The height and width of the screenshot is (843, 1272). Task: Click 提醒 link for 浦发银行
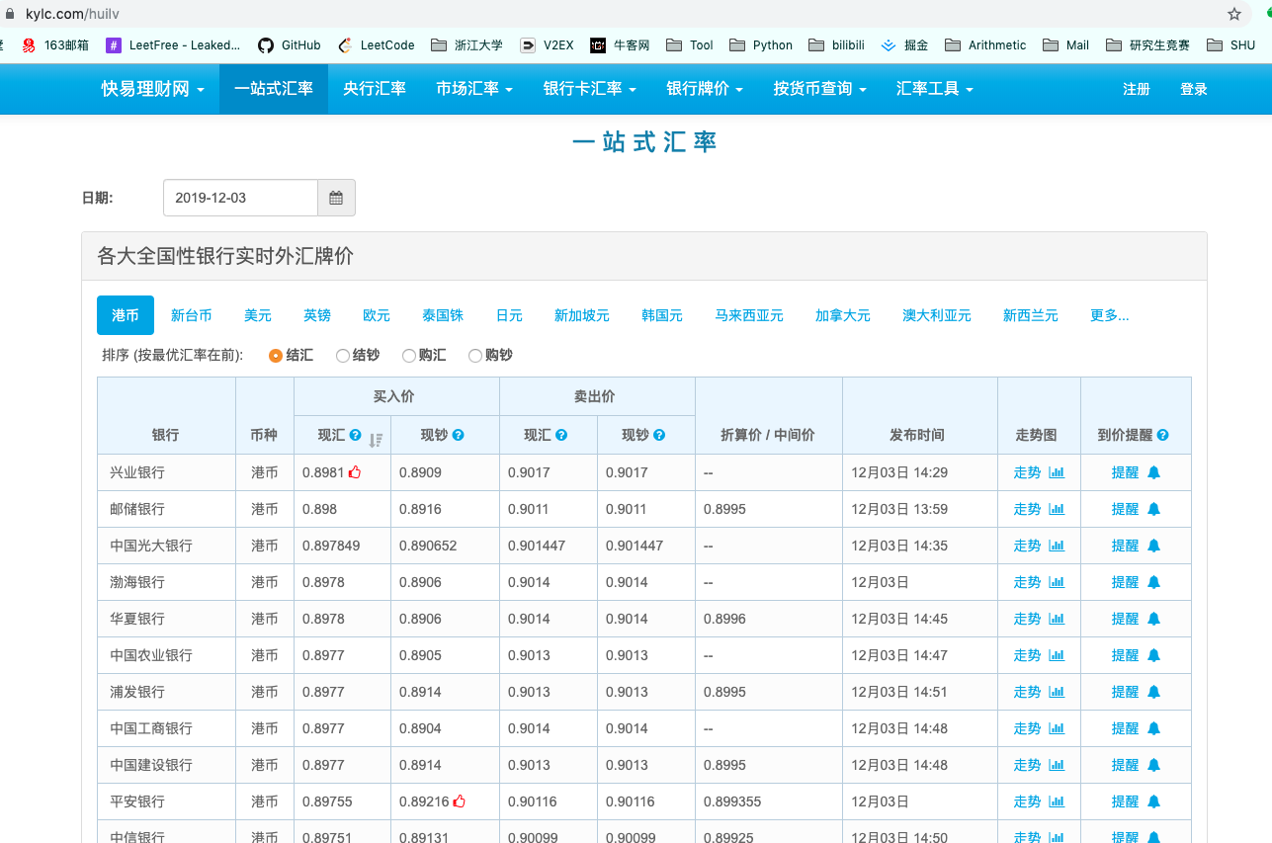[1125, 692]
